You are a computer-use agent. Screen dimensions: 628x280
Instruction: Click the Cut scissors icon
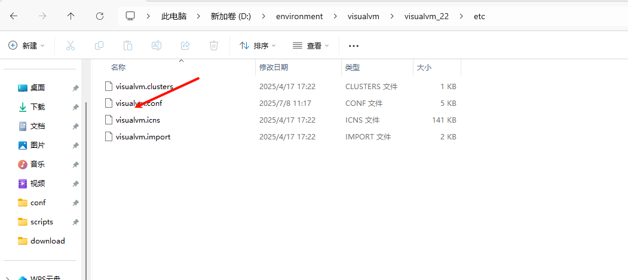coord(71,45)
